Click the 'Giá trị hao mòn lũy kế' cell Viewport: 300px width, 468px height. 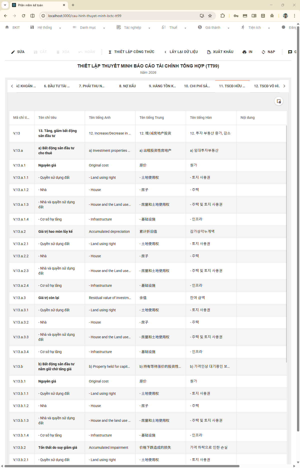(x=59, y=232)
